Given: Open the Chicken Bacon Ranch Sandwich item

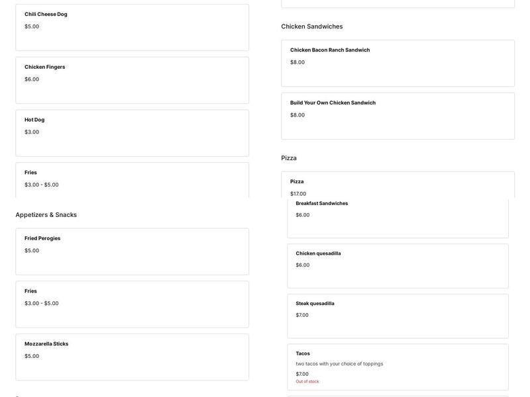Looking at the screenshot, I should click(x=397, y=63).
